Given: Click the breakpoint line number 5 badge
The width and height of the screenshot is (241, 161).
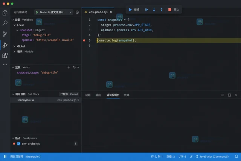Looking at the screenshot, I should 75,144.
